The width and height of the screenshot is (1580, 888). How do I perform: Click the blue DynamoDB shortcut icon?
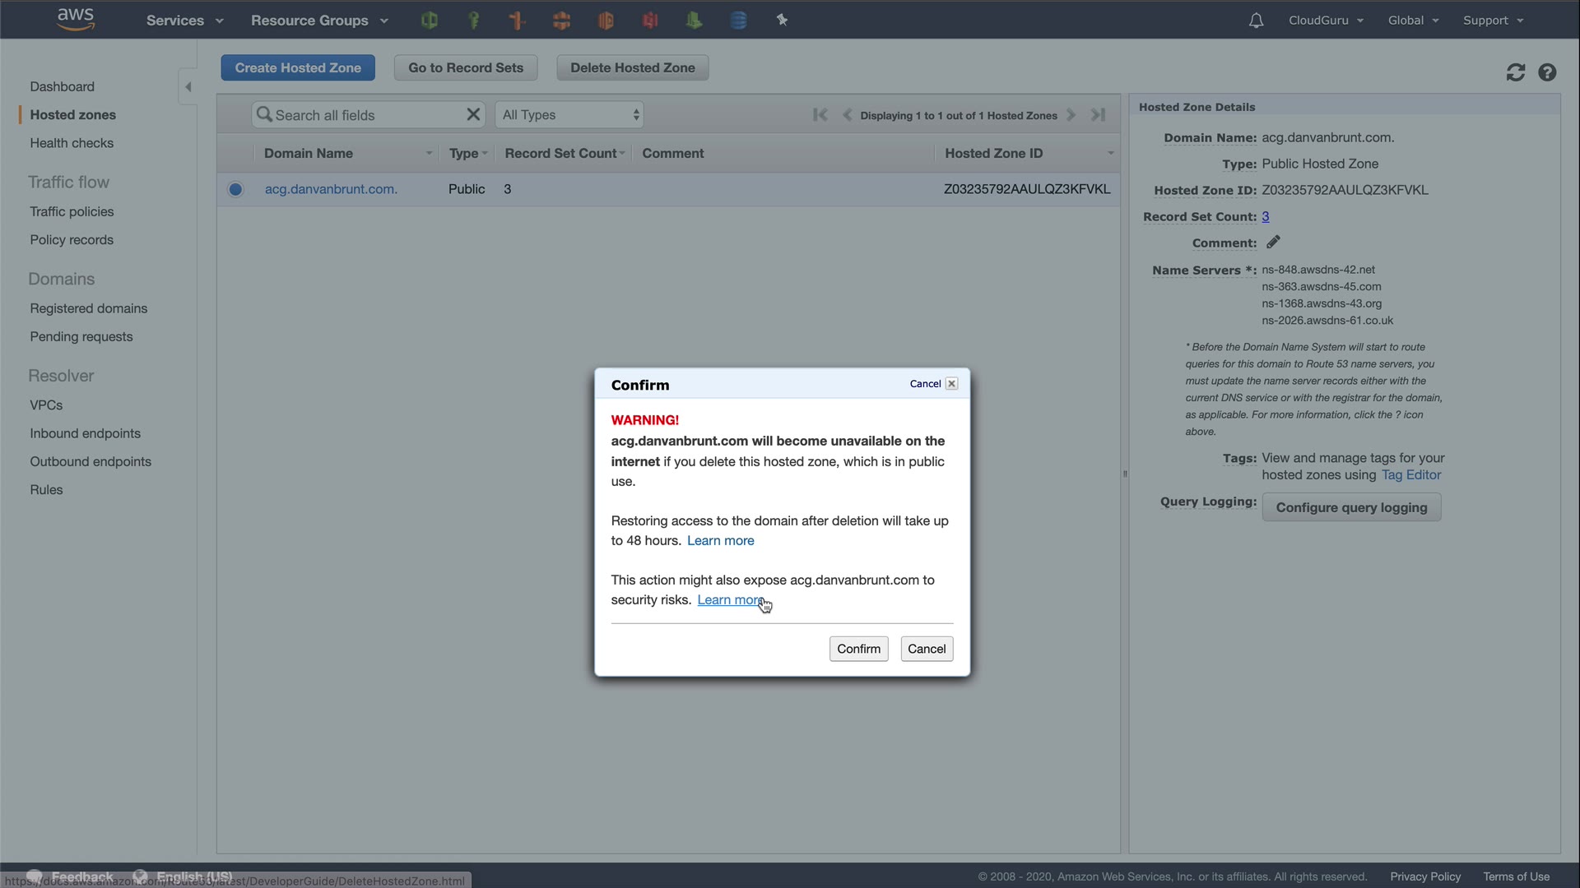[738, 21]
